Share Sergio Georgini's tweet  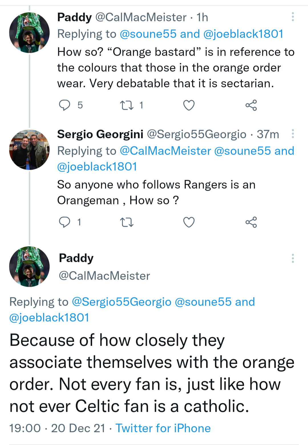click(x=251, y=222)
